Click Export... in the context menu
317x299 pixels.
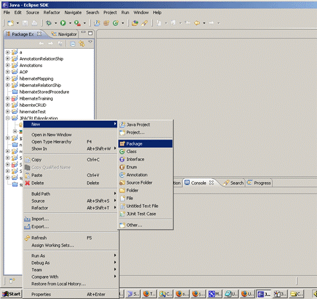click(70, 227)
